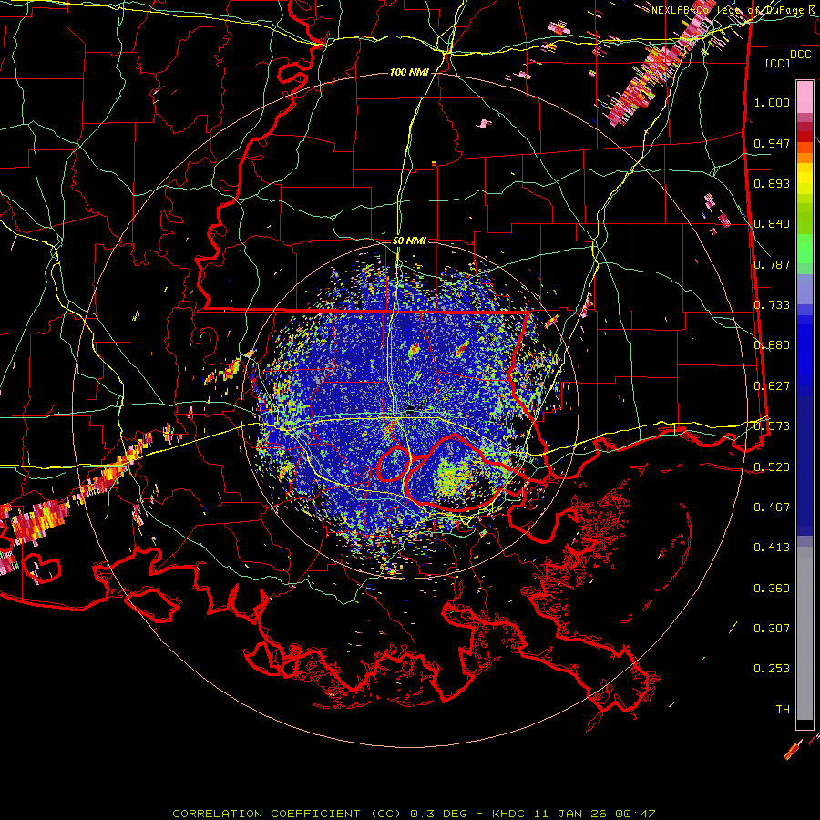Click the [CC] label above the color scale
The width and height of the screenshot is (820, 820).
click(778, 63)
